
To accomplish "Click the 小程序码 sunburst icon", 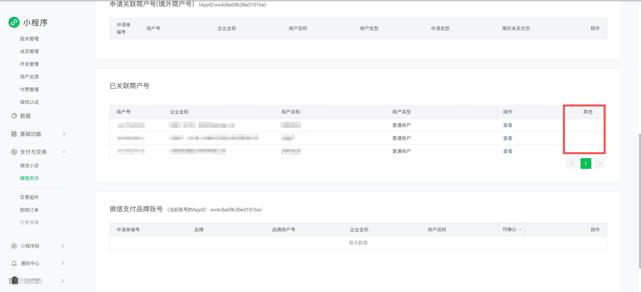I will (14, 246).
